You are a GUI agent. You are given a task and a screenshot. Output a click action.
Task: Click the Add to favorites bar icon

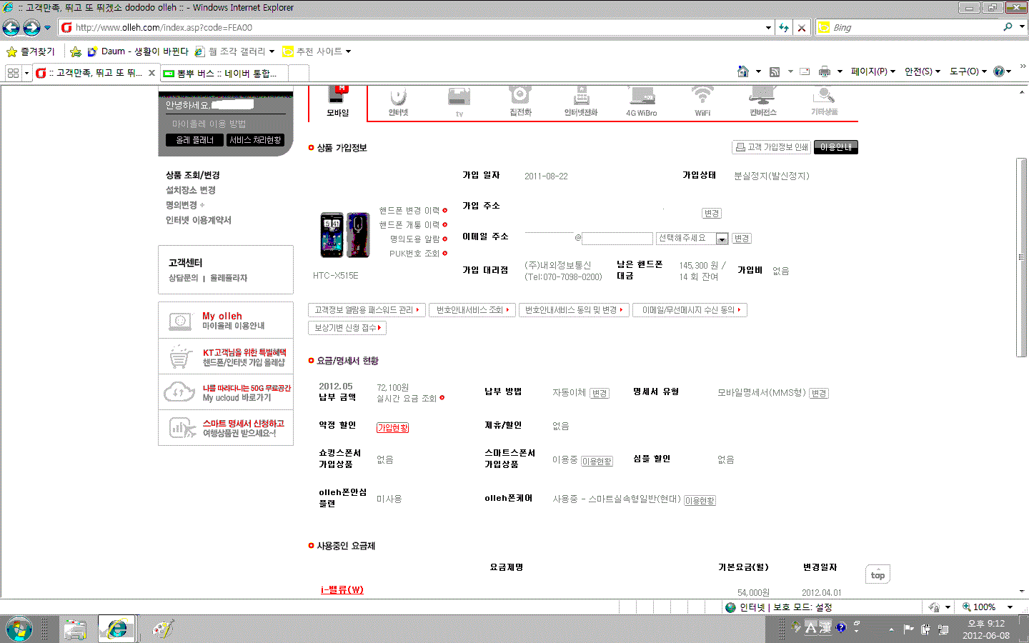(x=75, y=51)
